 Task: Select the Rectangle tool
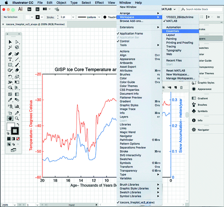pos(10,65)
